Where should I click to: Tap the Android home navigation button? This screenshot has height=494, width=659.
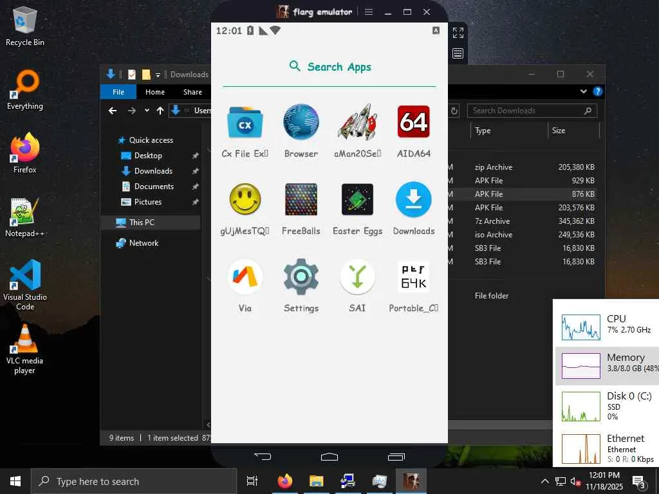329,457
